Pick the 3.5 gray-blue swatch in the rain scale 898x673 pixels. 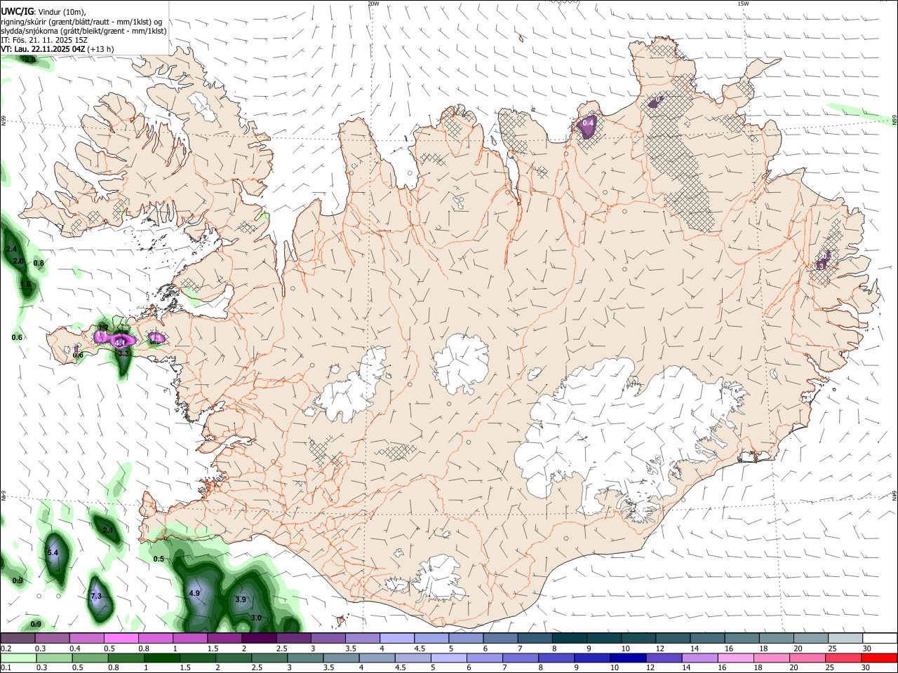point(340,658)
